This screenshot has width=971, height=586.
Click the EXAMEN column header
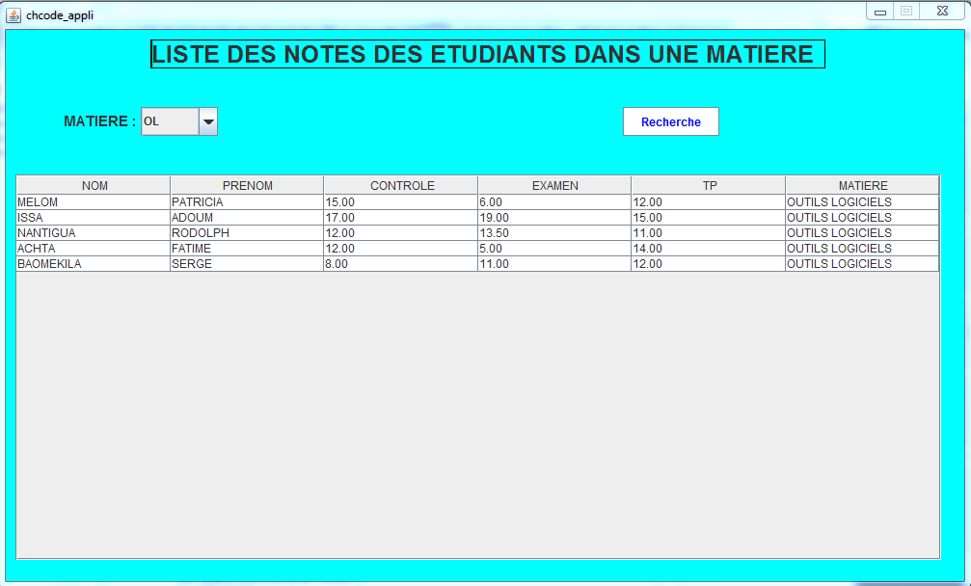coord(554,186)
